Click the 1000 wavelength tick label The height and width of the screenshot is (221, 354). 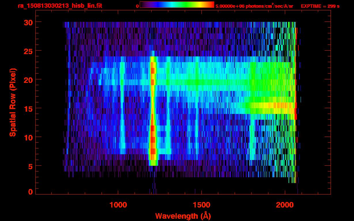pyautogui.click(x=118, y=205)
